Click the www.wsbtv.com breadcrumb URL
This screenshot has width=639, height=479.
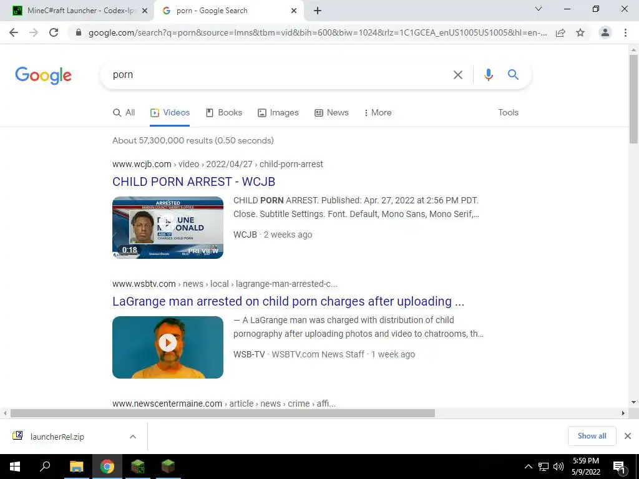click(x=225, y=284)
